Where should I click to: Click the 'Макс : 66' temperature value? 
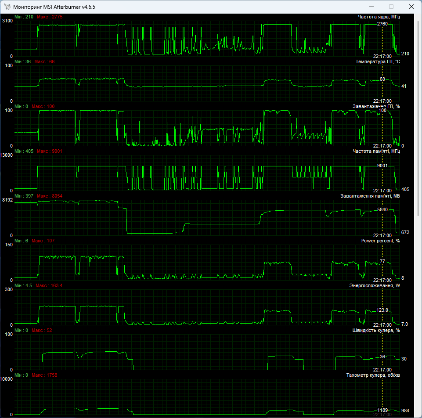coord(44,61)
